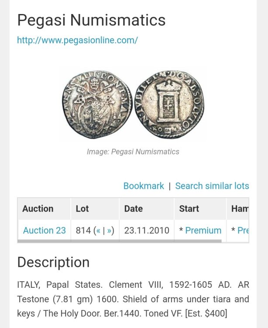This screenshot has width=268, height=328.
Task: Open the Auction 23 link
Action: (45, 230)
